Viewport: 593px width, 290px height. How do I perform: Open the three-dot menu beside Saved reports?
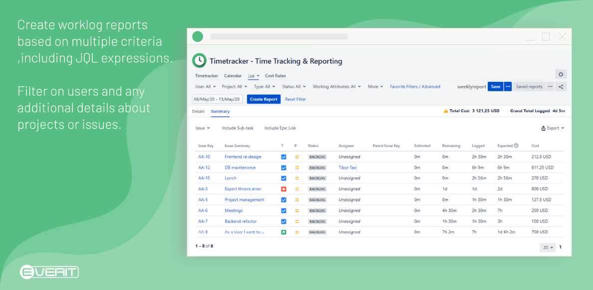[550, 87]
